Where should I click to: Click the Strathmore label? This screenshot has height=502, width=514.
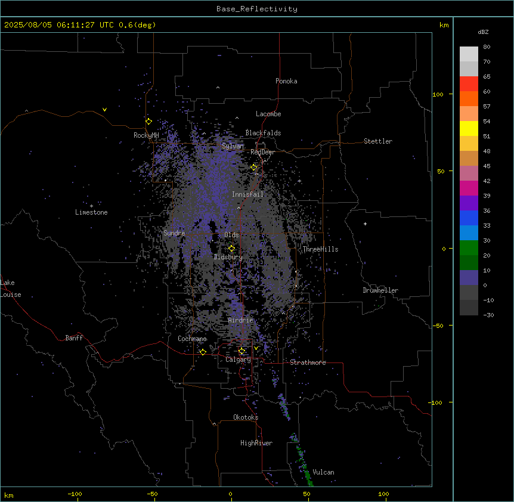click(x=308, y=362)
